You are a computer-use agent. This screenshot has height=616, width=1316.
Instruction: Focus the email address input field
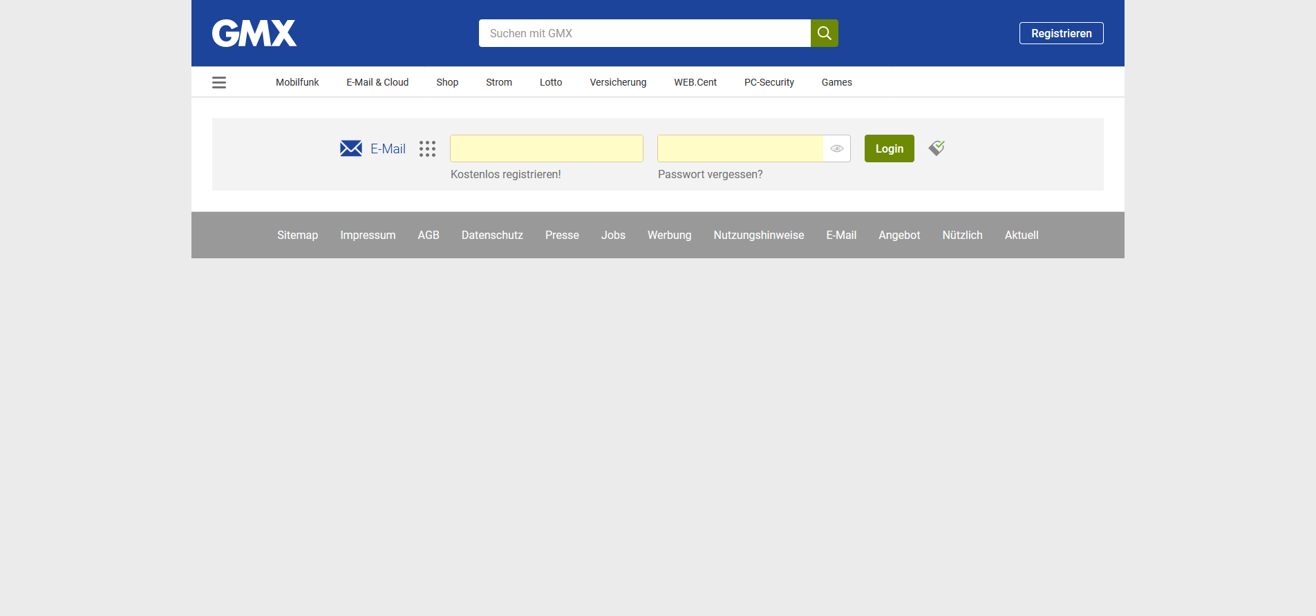pos(547,148)
